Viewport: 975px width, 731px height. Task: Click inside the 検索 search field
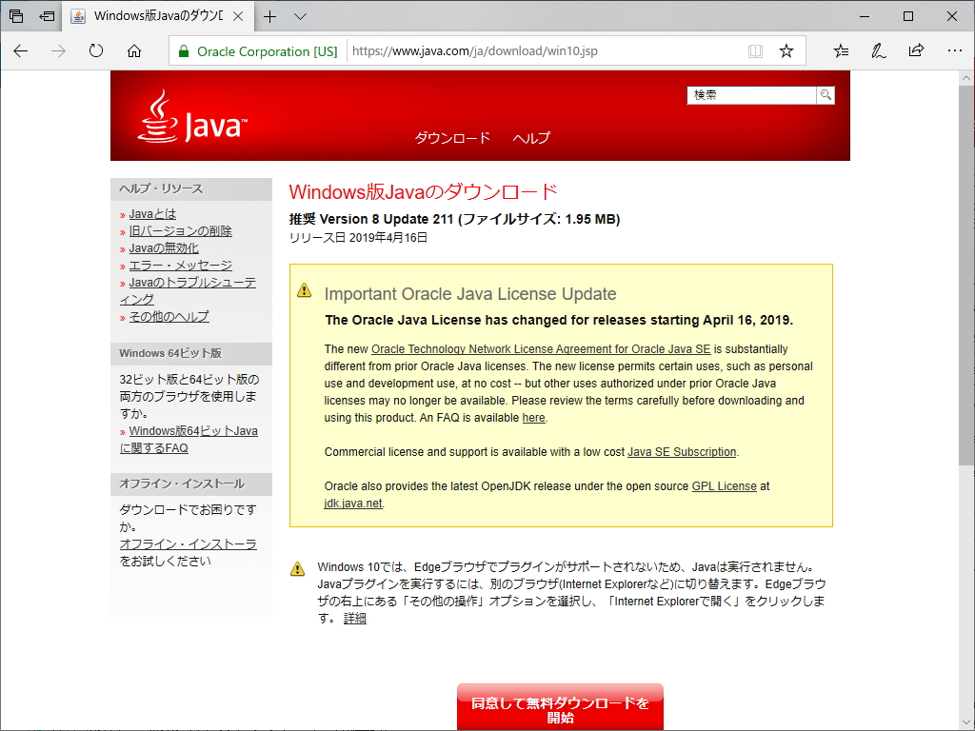point(750,94)
